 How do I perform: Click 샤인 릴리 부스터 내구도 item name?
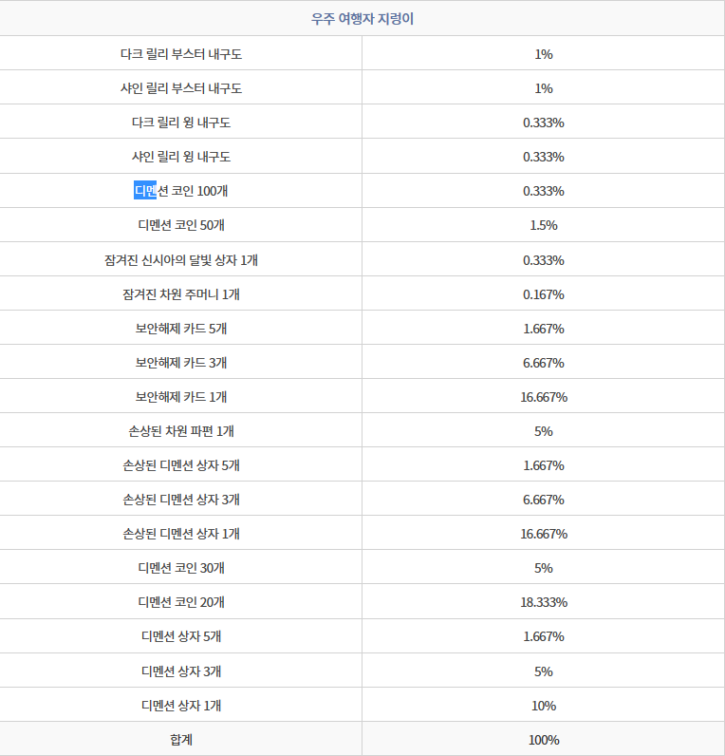point(181,87)
